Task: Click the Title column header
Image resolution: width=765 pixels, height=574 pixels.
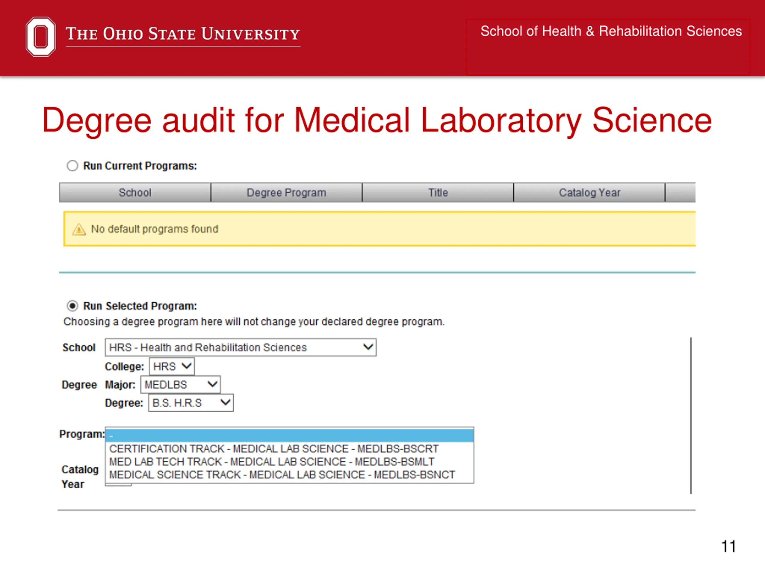Action: pyautogui.click(x=438, y=192)
